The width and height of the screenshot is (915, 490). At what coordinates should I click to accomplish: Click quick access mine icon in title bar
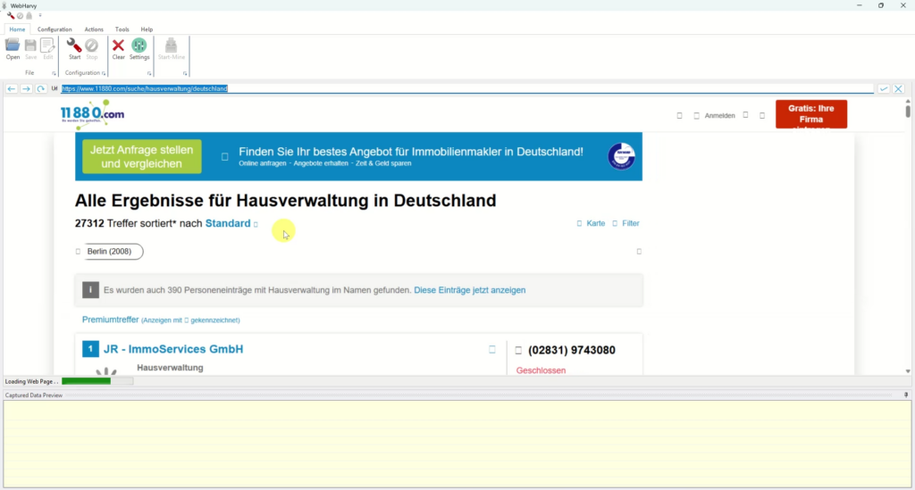[x=29, y=16]
